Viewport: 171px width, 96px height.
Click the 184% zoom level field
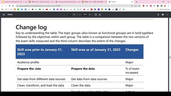(85, 14)
